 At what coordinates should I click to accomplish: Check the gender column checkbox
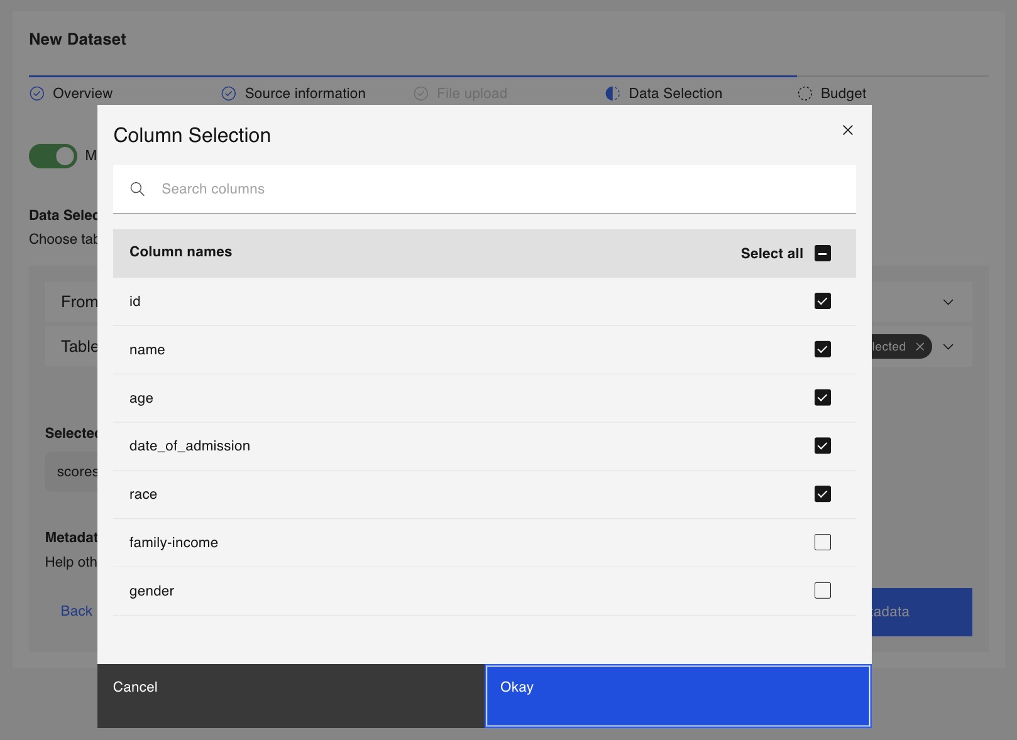point(823,590)
